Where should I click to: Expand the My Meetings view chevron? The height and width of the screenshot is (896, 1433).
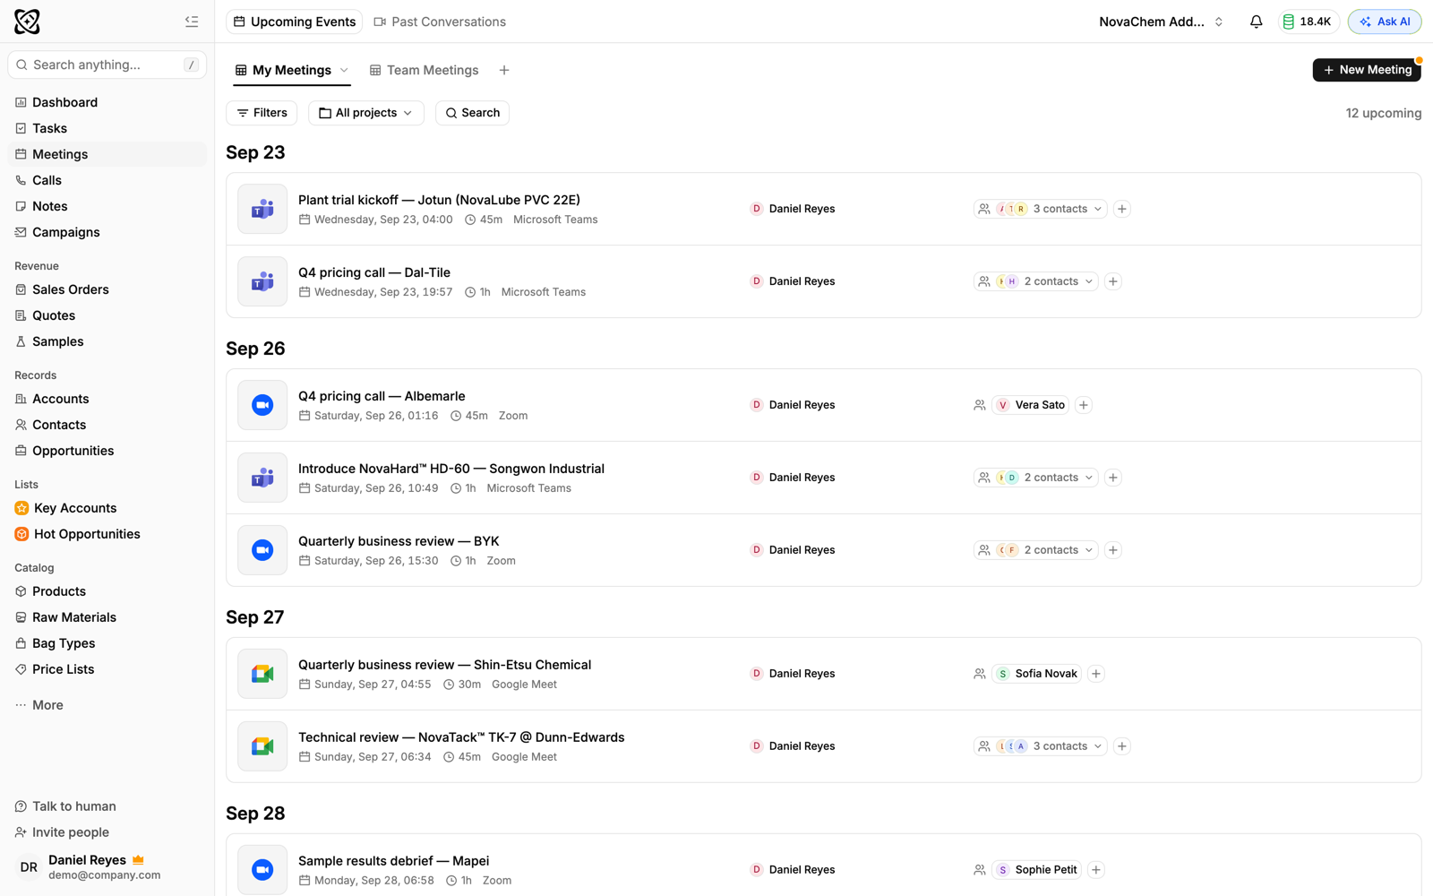point(344,70)
